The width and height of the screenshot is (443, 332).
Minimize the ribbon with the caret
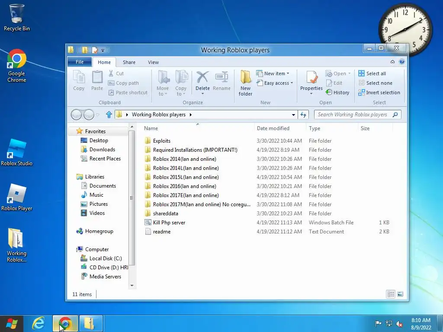[392, 61]
